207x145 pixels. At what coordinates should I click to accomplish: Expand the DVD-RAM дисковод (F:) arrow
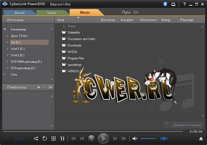(7, 62)
